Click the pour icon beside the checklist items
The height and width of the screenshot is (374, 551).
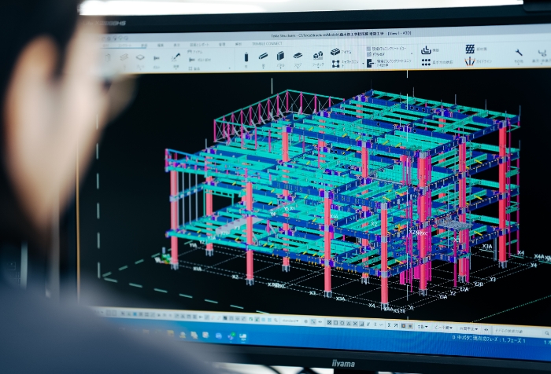click(x=426, y=49)
